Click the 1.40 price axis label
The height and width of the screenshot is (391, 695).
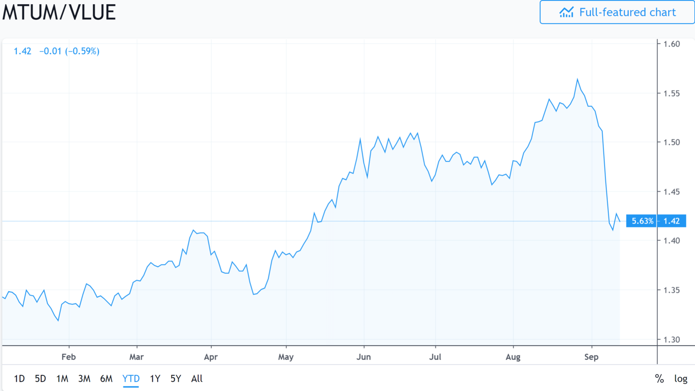(672, 240)
